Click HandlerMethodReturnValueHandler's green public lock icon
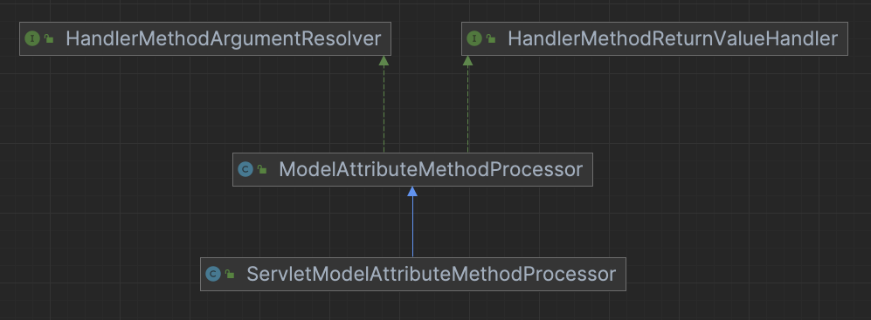 pos(490,39)
